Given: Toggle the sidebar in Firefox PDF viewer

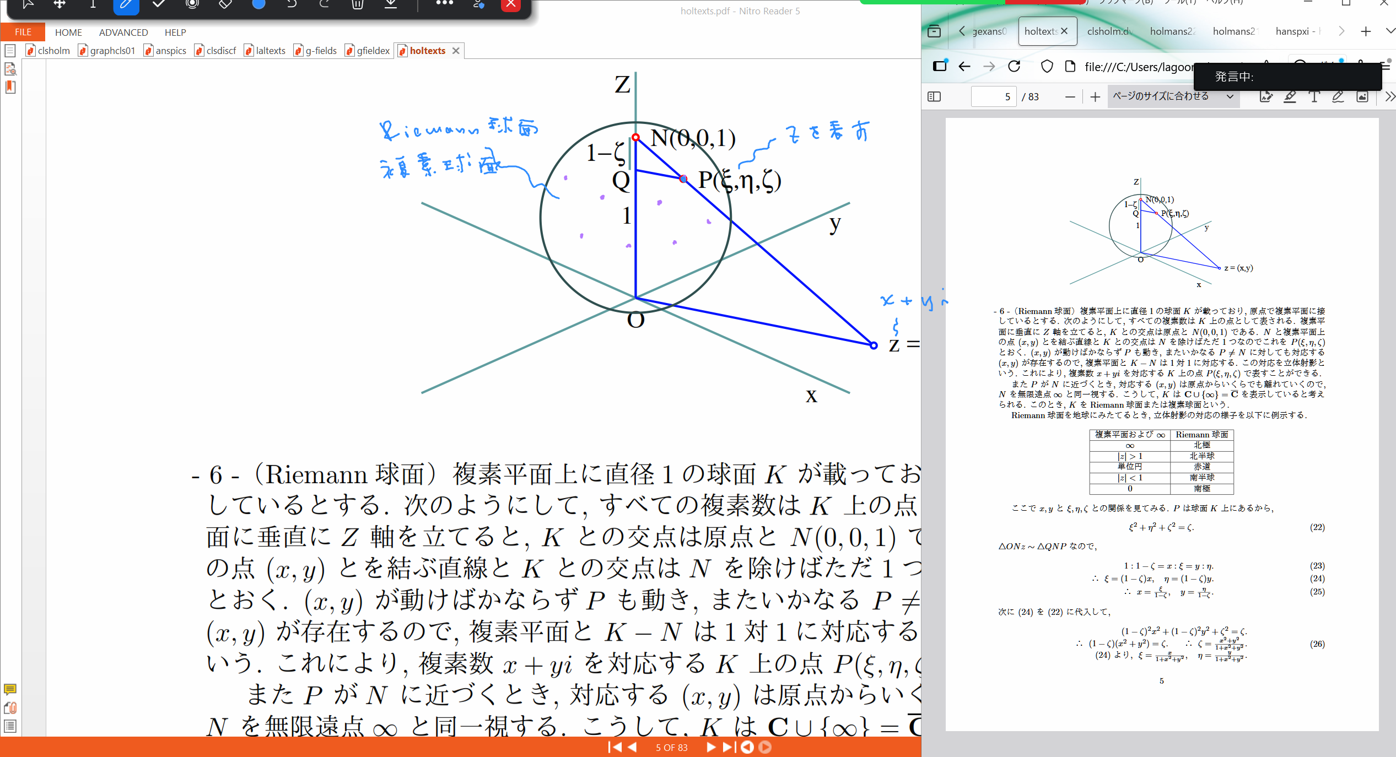Looking at the screenshot, I should pyautogui.click(x=934, y=96).
